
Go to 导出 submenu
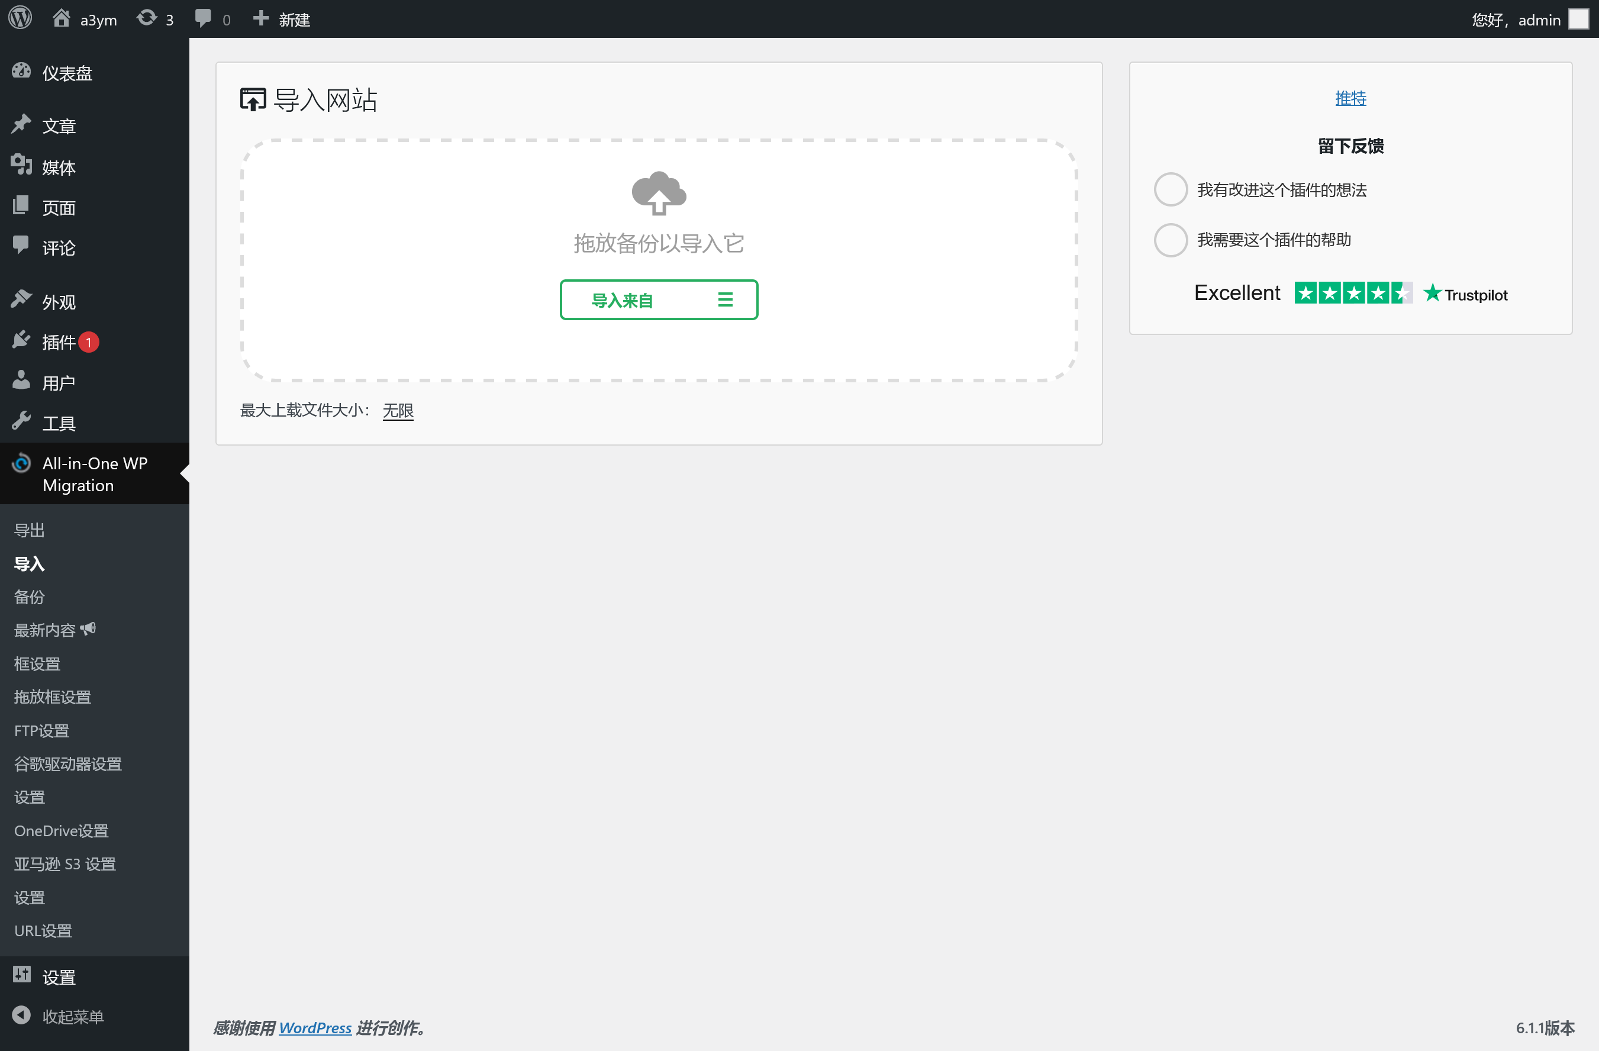pyautogui.click(x=30, y=530)
